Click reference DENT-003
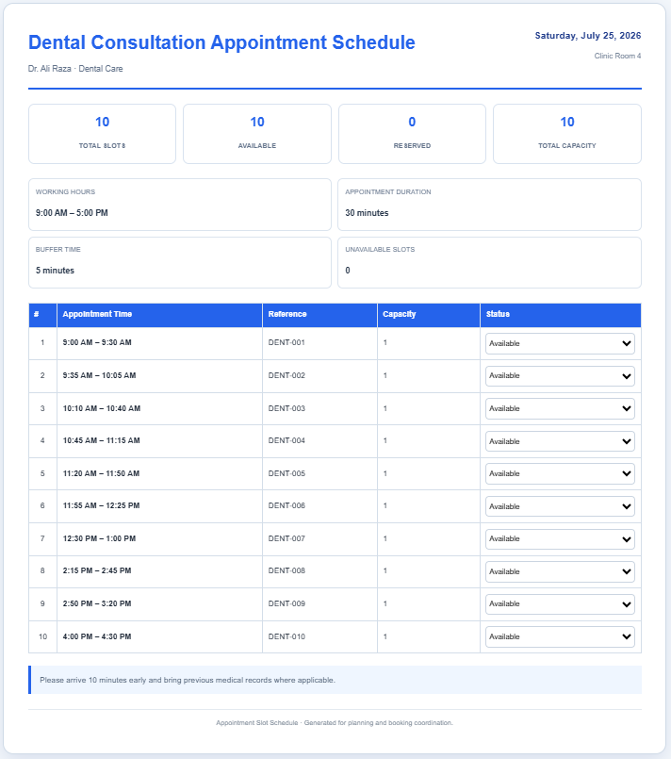Screen dimensions: 671x759 tap(286, 408)
